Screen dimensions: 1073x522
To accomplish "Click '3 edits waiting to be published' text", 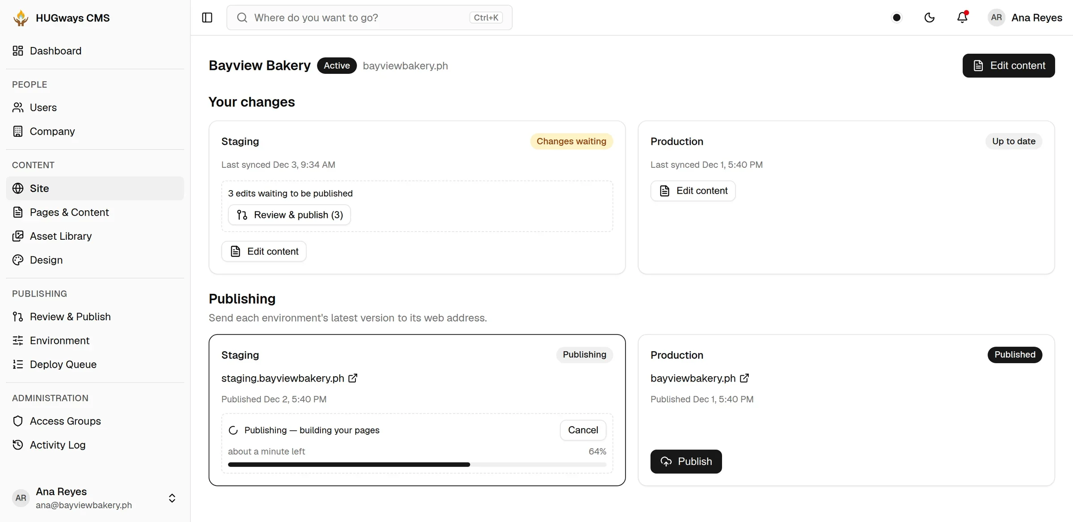I will (x=290, y=193).
